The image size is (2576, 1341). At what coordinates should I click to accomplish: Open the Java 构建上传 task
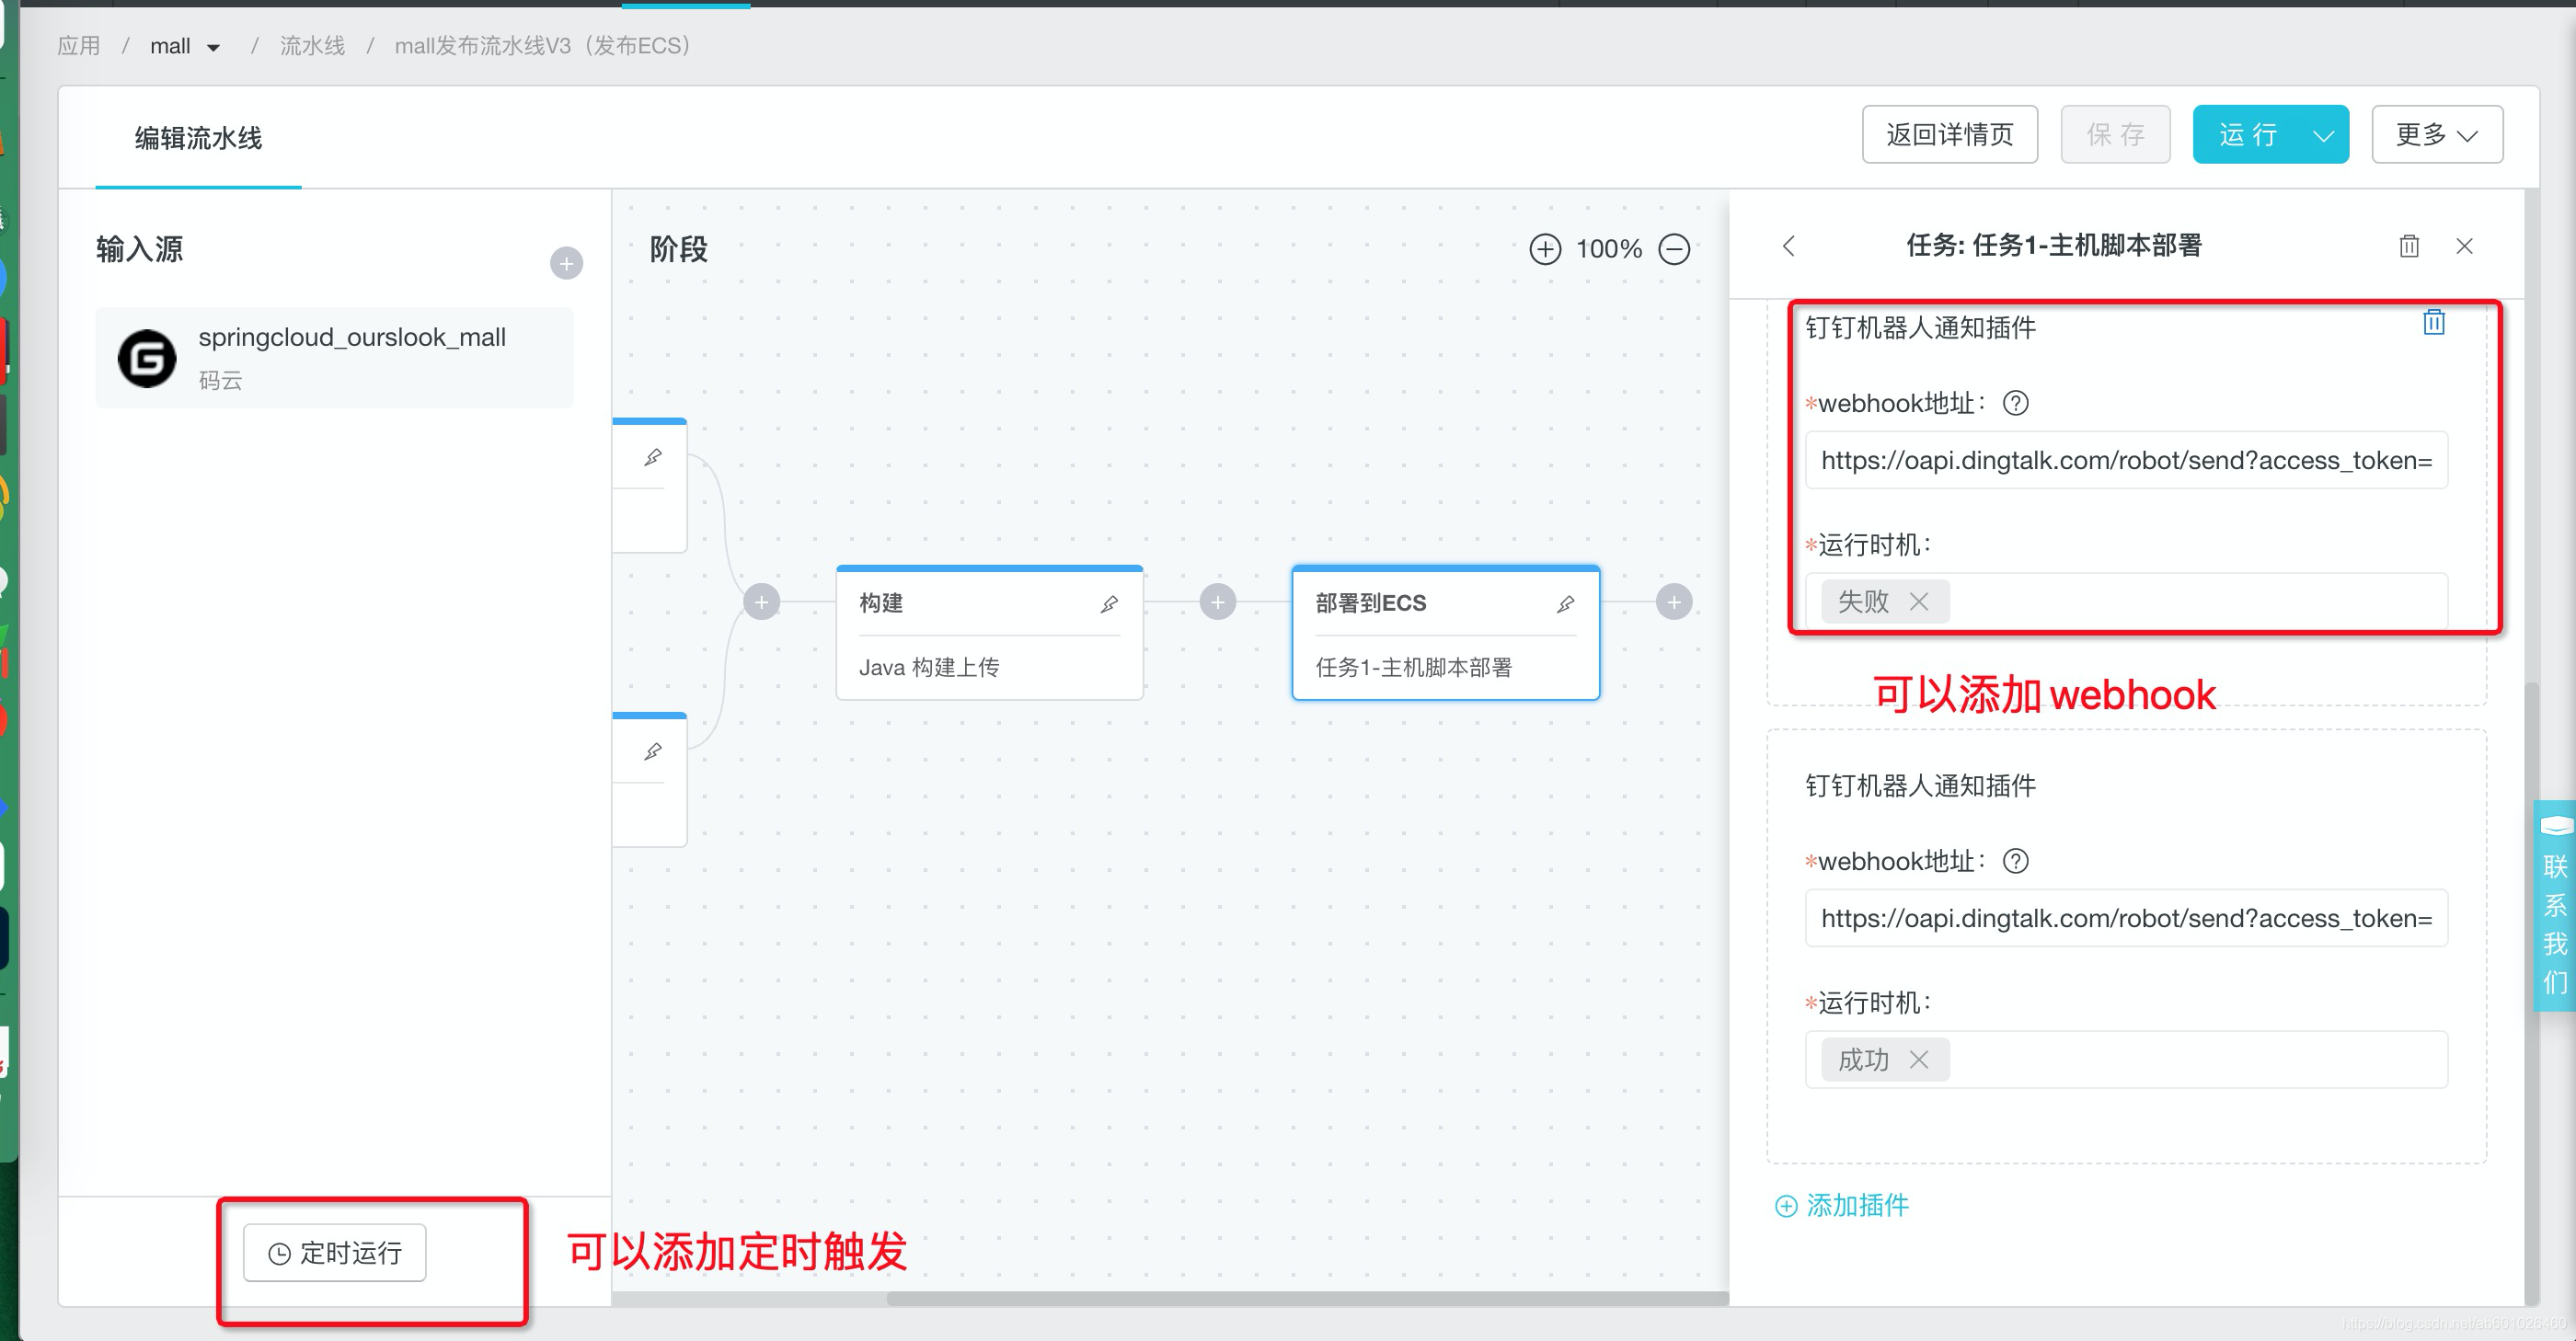coord(929,667)
